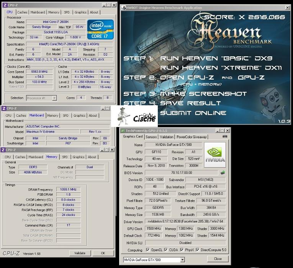Click the motherboard model field Maximus IV Extreme
The image size is (293, 268).
tap(53, 132)
